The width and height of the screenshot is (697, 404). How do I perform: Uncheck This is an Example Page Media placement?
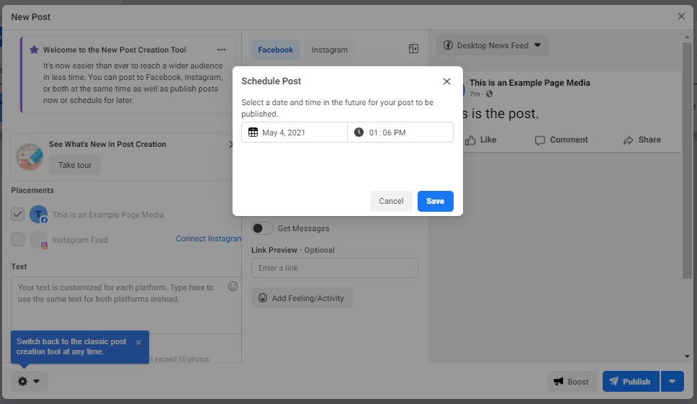click(17, 214)
